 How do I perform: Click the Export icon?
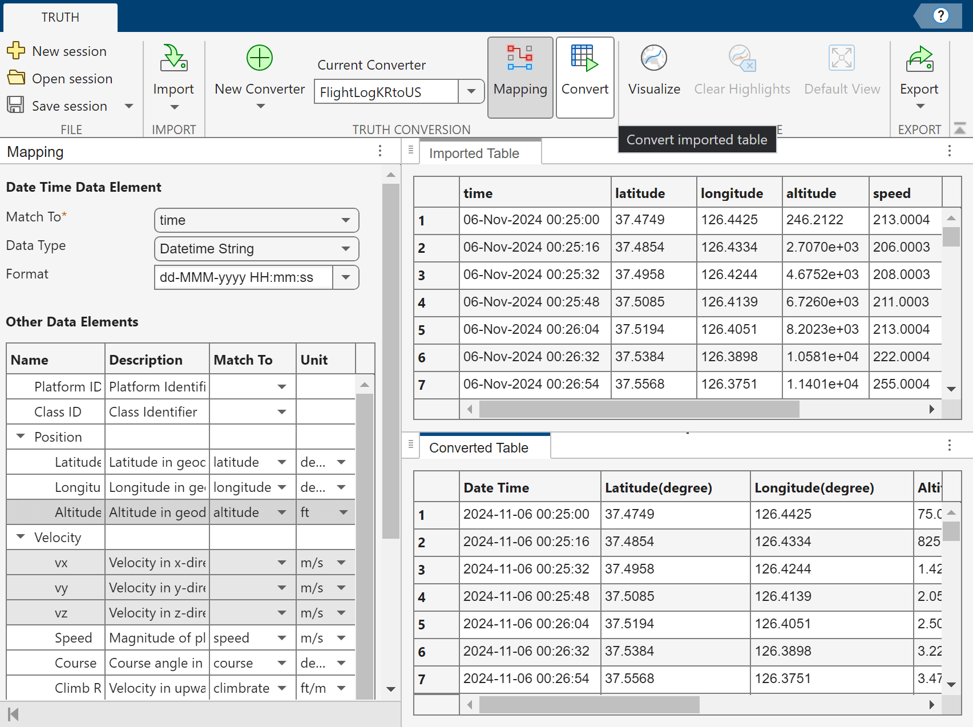919,59
